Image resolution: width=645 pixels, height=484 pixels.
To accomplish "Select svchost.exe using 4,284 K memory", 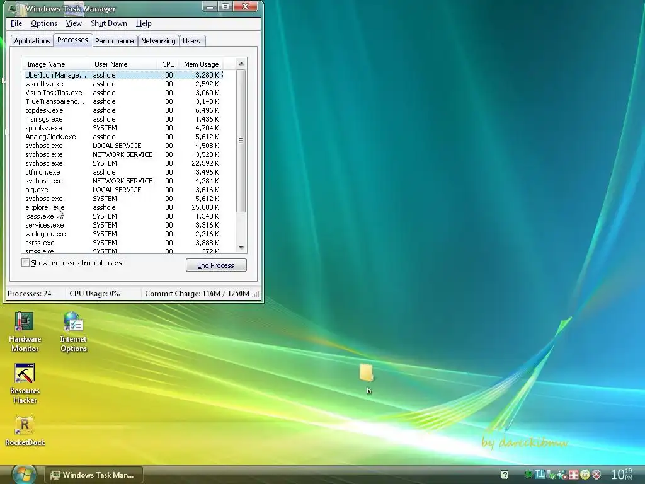I will [x=123, y=181].
